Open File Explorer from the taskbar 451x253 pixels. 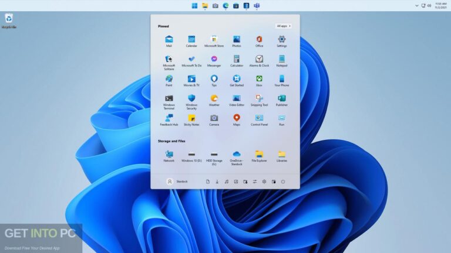205,6
